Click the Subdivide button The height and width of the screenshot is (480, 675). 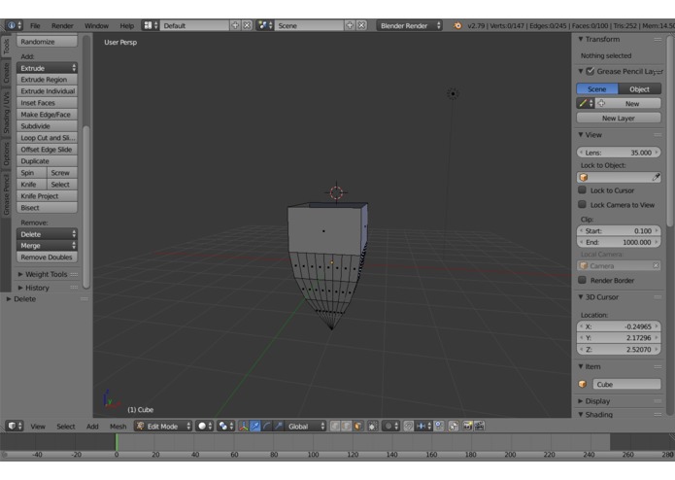point(47,126)
